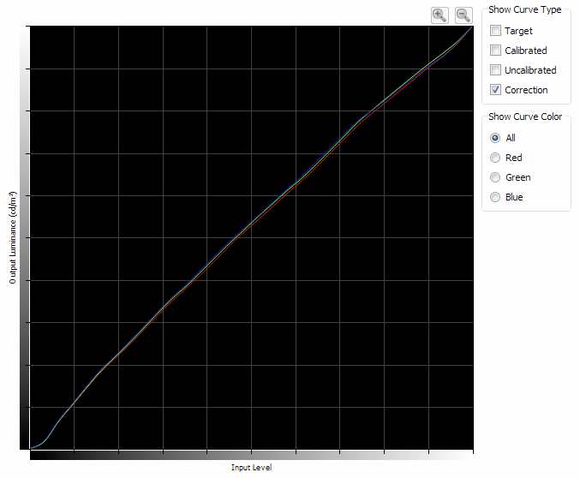The image size is (580, 478).
Task: Show the Uncalibrated curve
Action: click(x=496, y=70)
